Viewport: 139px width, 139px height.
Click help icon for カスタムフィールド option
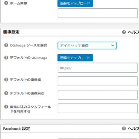pyautogui.click(x=6, y=107)
